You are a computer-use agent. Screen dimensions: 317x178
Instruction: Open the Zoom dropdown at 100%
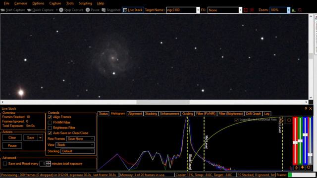[x=288, y=10]
